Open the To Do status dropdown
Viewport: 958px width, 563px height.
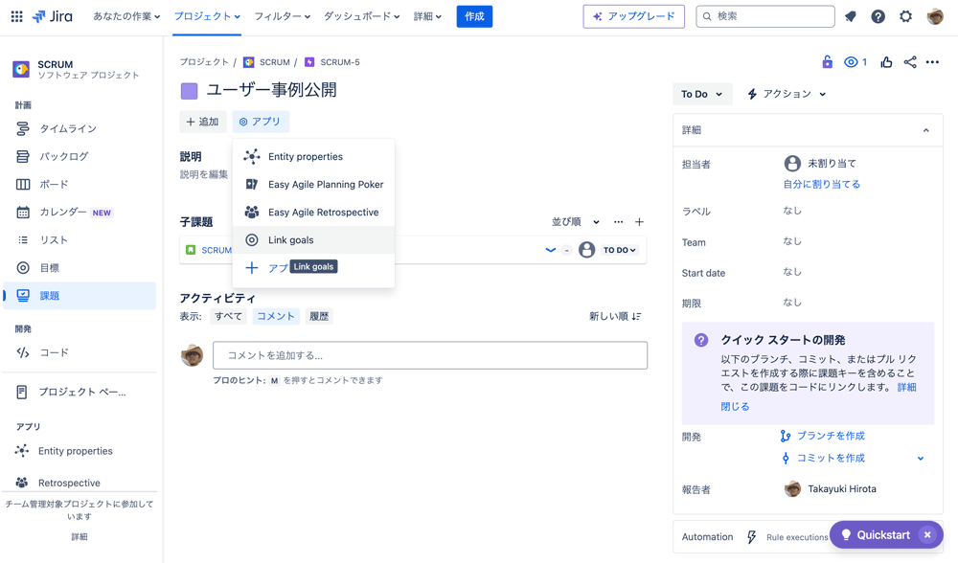pyautogui.click(x=702, y=94)
